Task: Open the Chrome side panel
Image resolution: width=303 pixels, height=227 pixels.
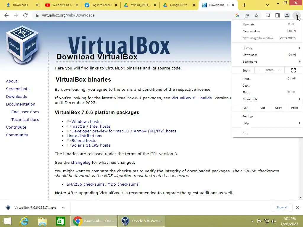Action: click(x=278, y=15)
